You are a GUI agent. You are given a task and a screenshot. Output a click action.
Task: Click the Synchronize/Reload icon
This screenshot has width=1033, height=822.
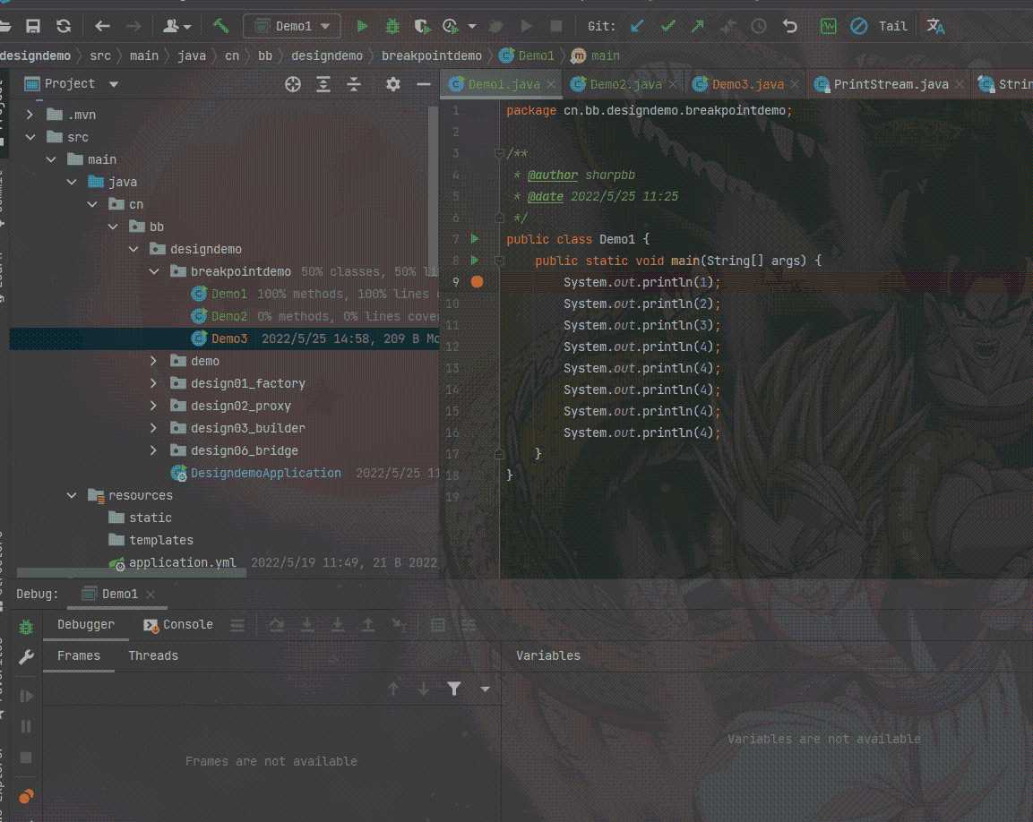tap(64, 26)
